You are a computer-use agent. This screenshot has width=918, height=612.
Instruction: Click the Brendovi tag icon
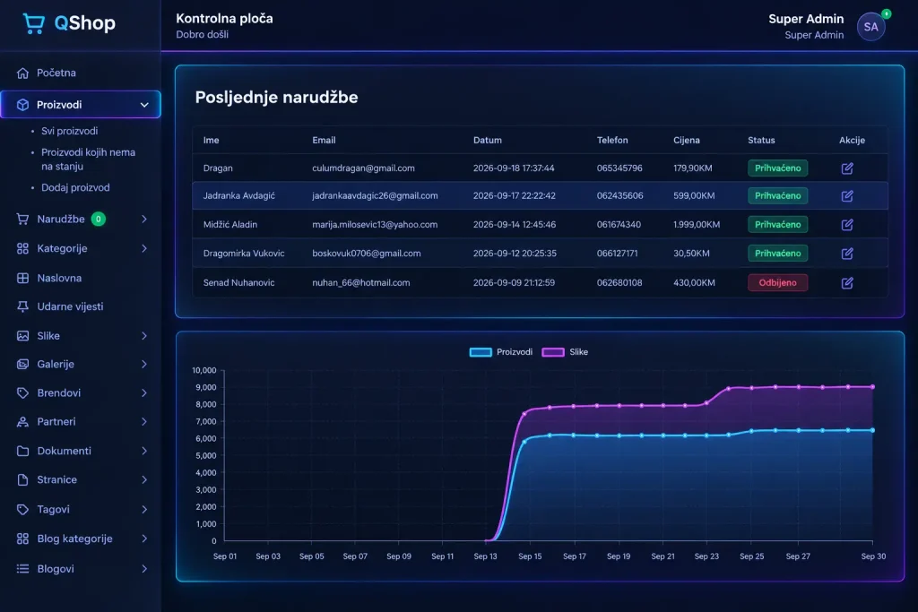[22, 392]
